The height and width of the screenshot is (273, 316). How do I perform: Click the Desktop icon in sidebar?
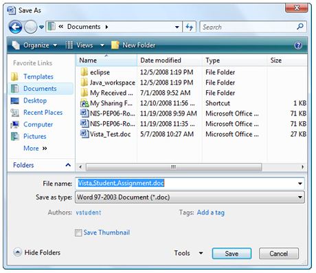14,100
